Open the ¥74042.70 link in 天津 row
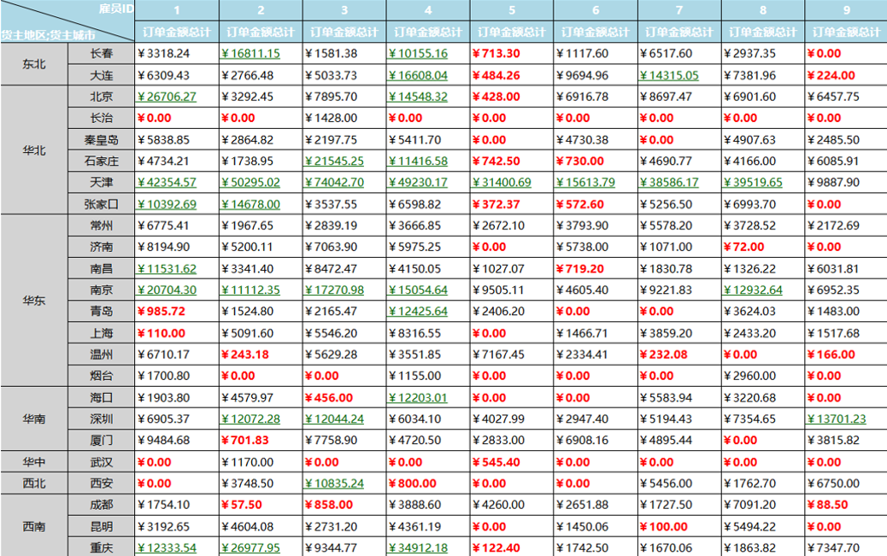Image resolution: width=887 pixels, height=556 pixels. pyautogui.click(x=334, y=183)
